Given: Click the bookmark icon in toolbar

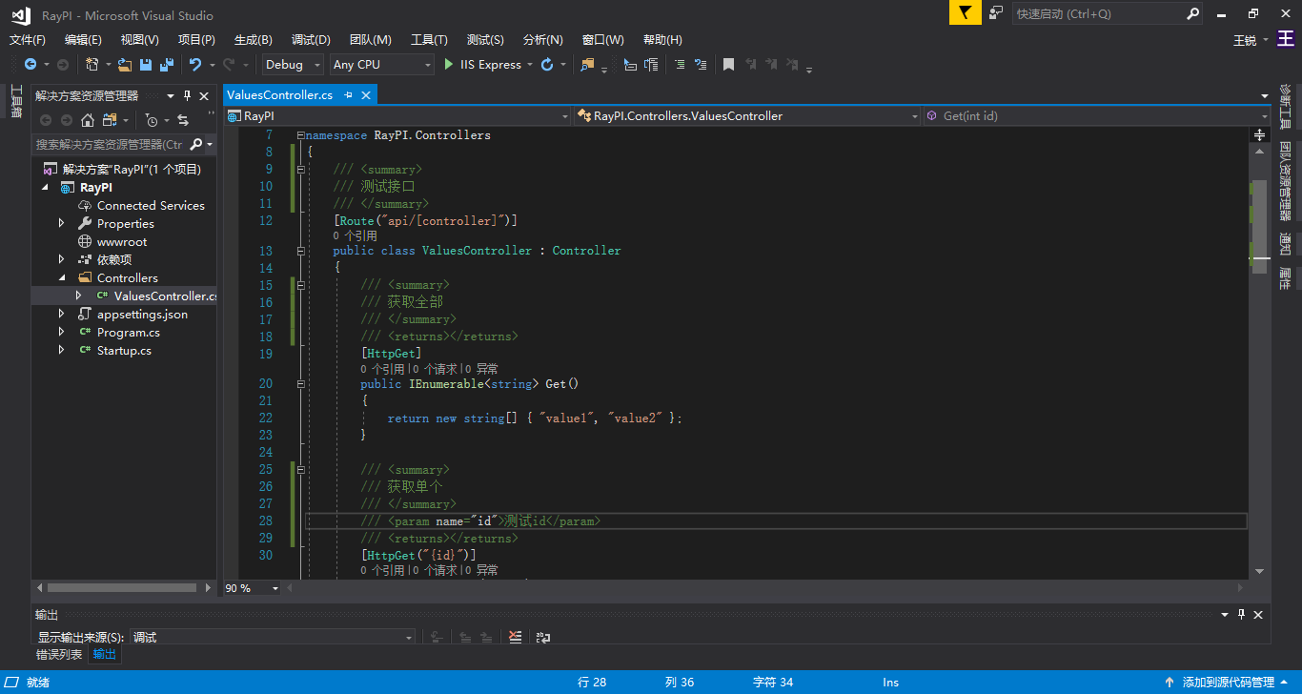Looking at the screenshot, I should click(728, 65).
